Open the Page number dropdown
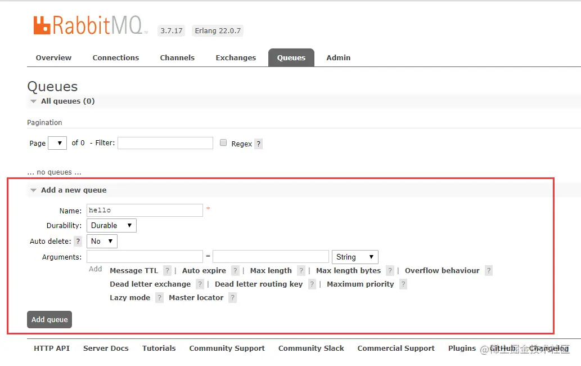 (57, 143)
